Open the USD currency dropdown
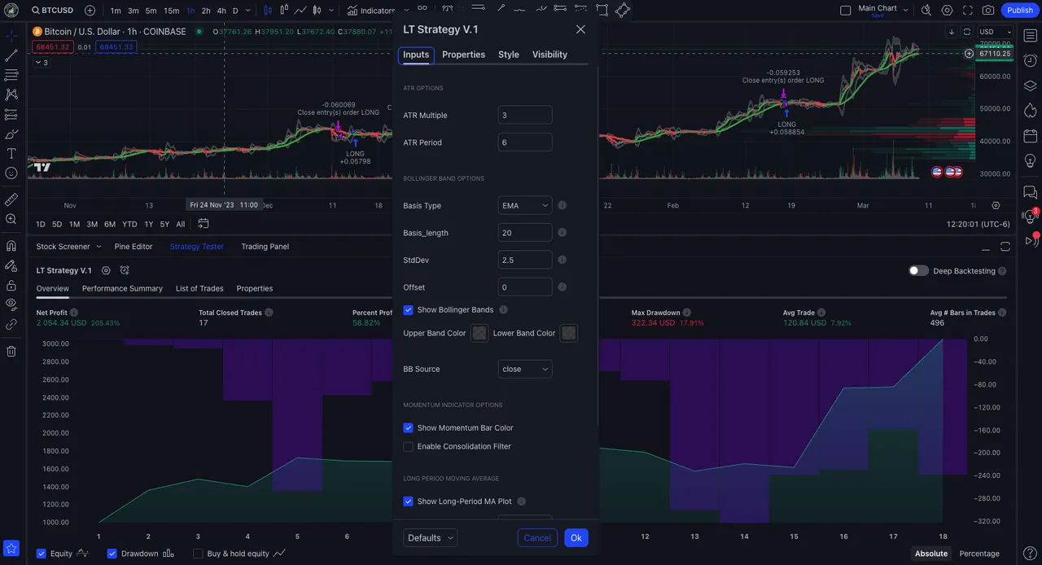 click(x=997, y=32)
